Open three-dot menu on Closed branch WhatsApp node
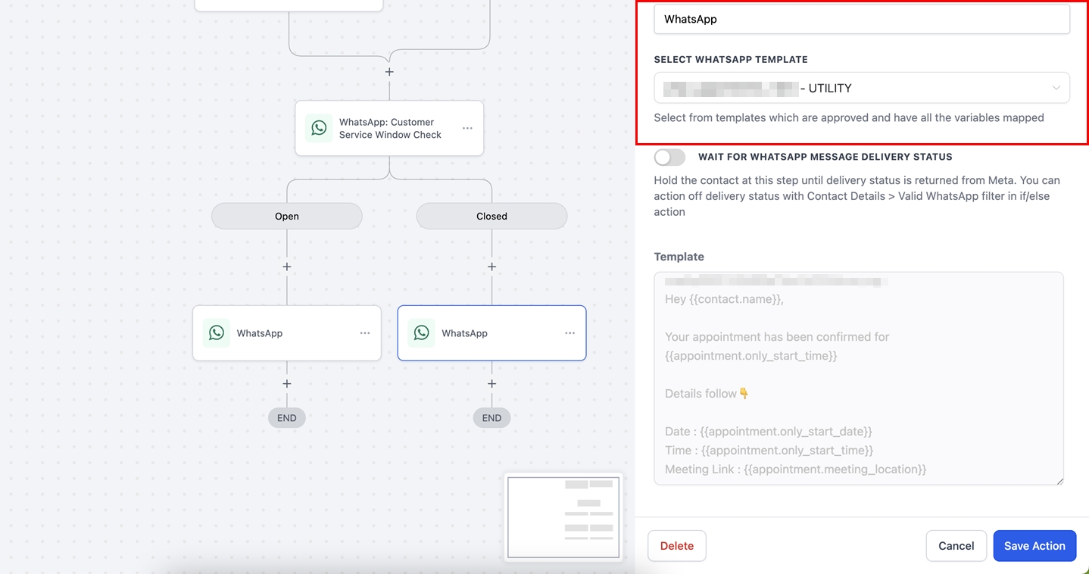 pyautogui.click(x=570, y=333)
